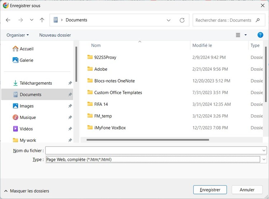Click the pin icon beside Musique
This screenshot has height=199, width=269.
(70, 118)
